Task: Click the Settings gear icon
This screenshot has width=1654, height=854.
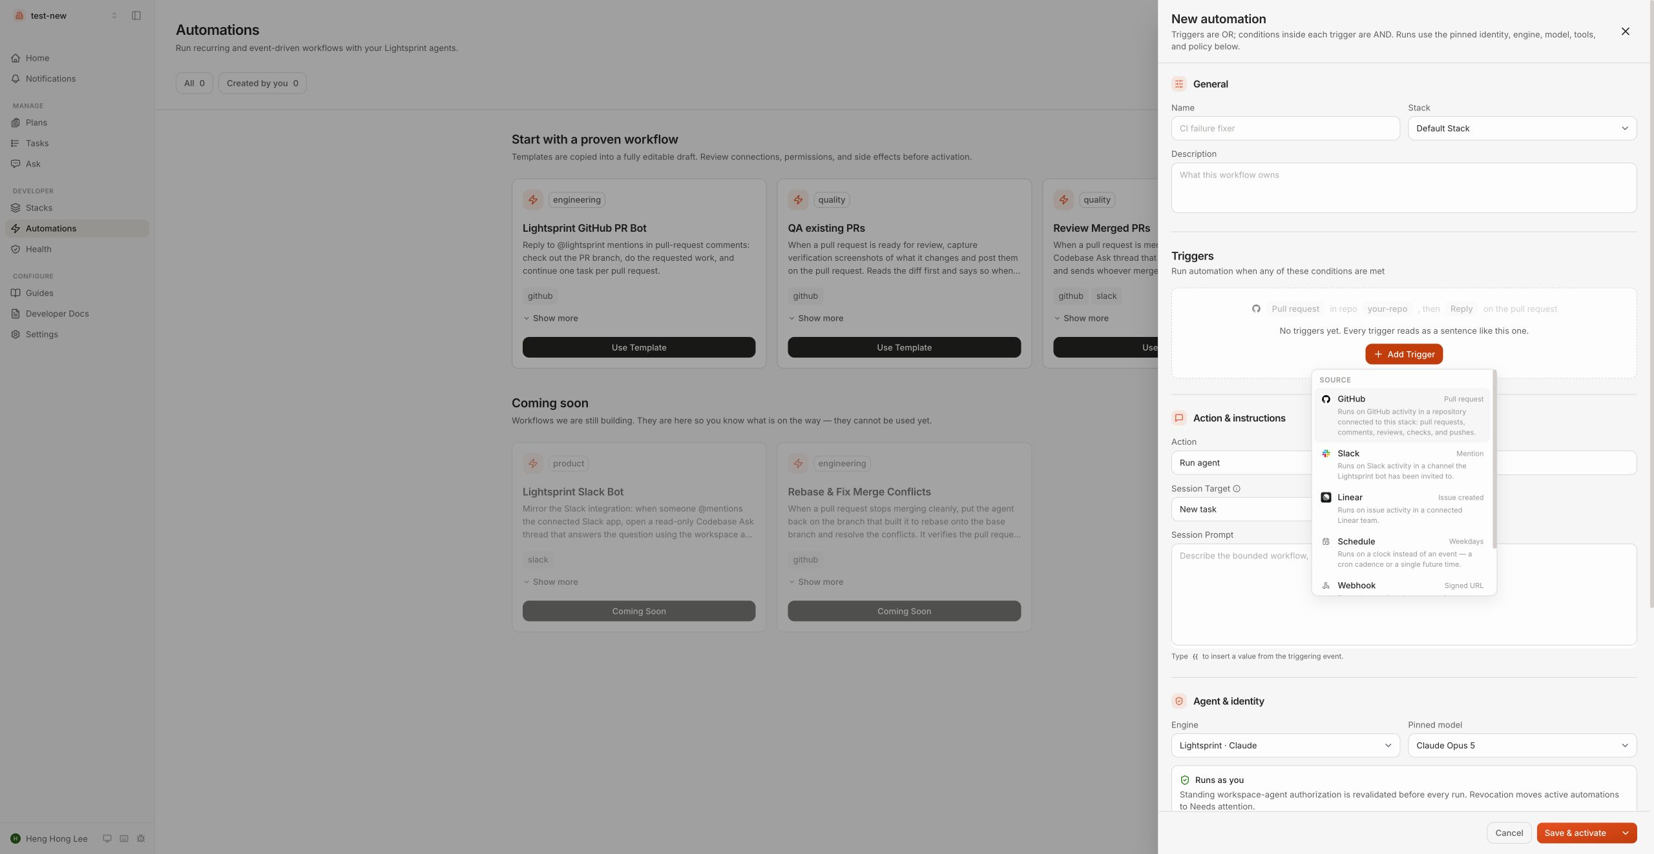Action: (16, 334)
